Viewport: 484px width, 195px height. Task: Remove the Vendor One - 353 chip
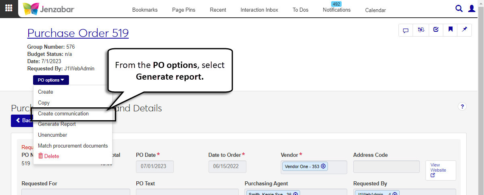323,166
